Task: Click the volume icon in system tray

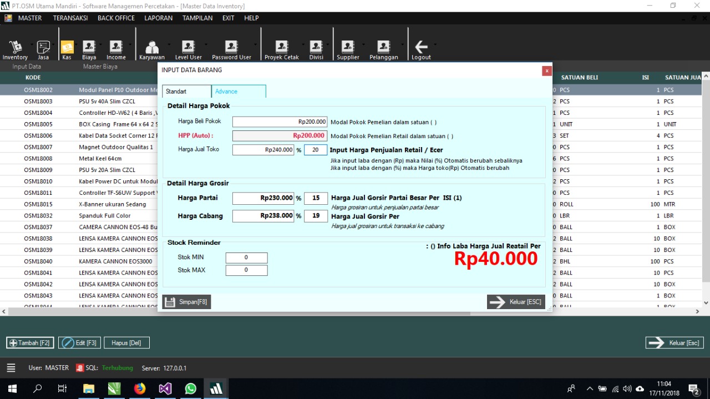Action: coord(627,388)
